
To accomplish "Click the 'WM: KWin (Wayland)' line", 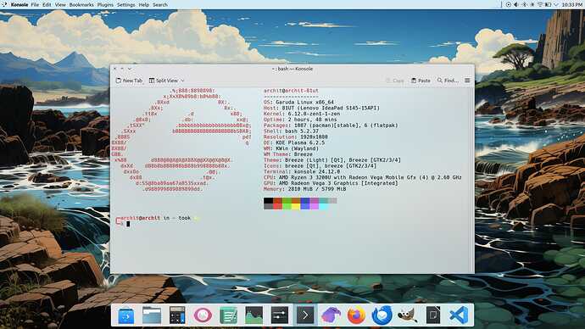I will click(x=291, y=148).
